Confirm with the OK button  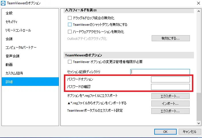[165, 132]
